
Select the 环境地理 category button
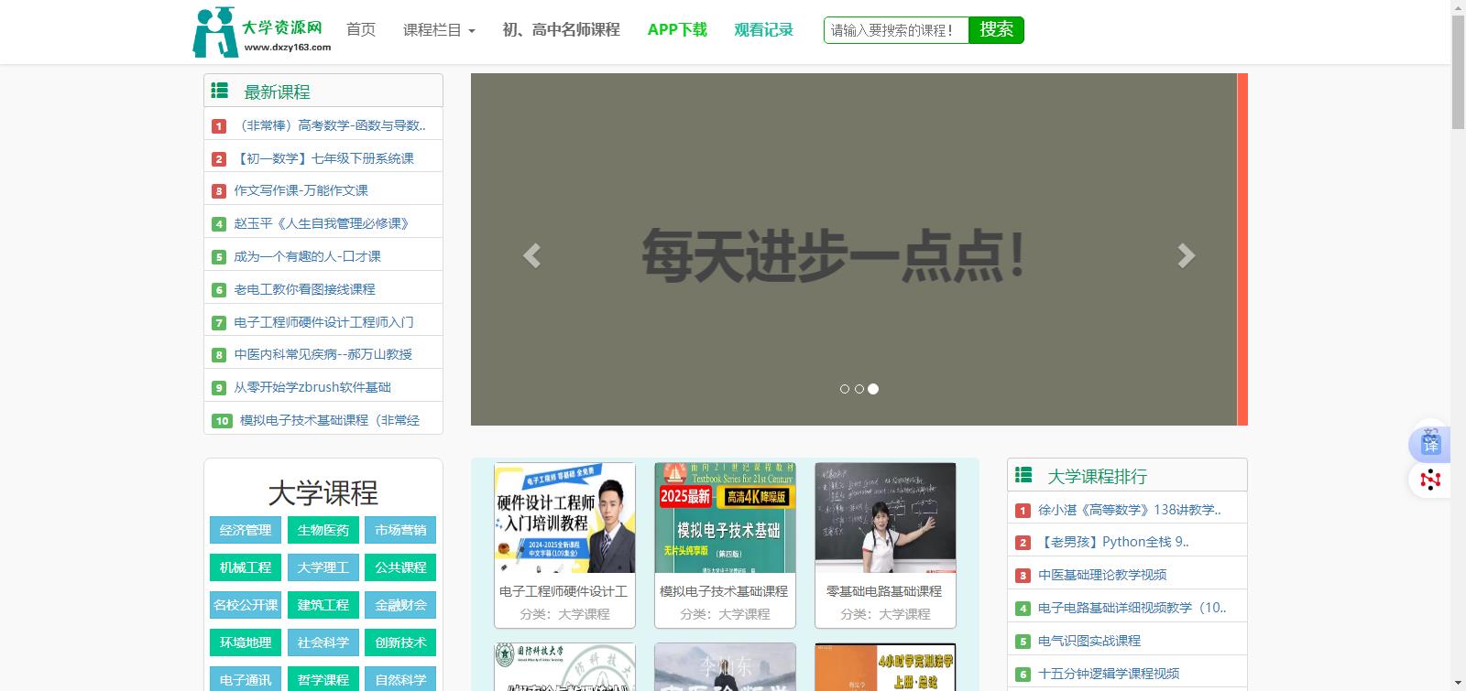click(246, 642)
